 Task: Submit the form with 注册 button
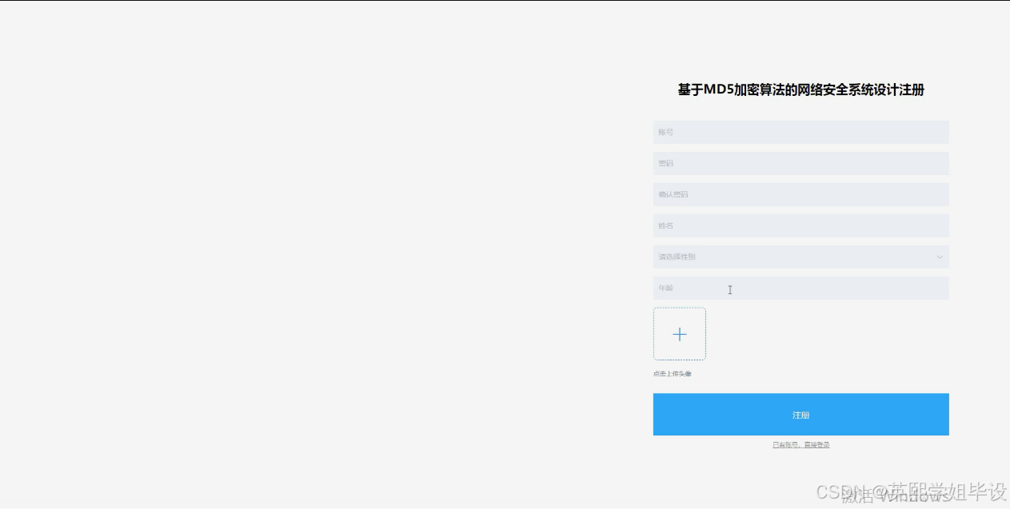pos(800,415)
